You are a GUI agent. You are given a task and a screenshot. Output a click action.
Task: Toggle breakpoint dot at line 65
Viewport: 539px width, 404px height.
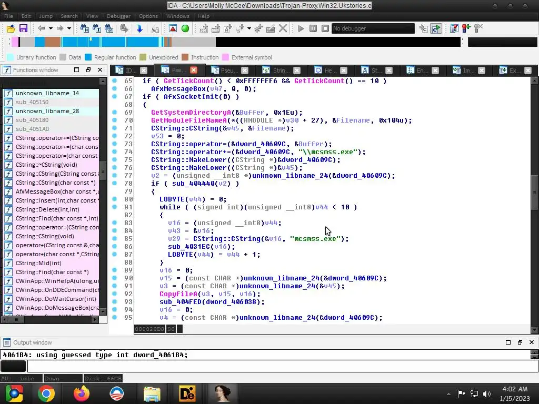(x=114, y=80)
